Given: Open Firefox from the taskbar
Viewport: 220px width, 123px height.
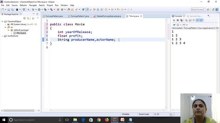Looking at the screenshot, I should point(107,120).
